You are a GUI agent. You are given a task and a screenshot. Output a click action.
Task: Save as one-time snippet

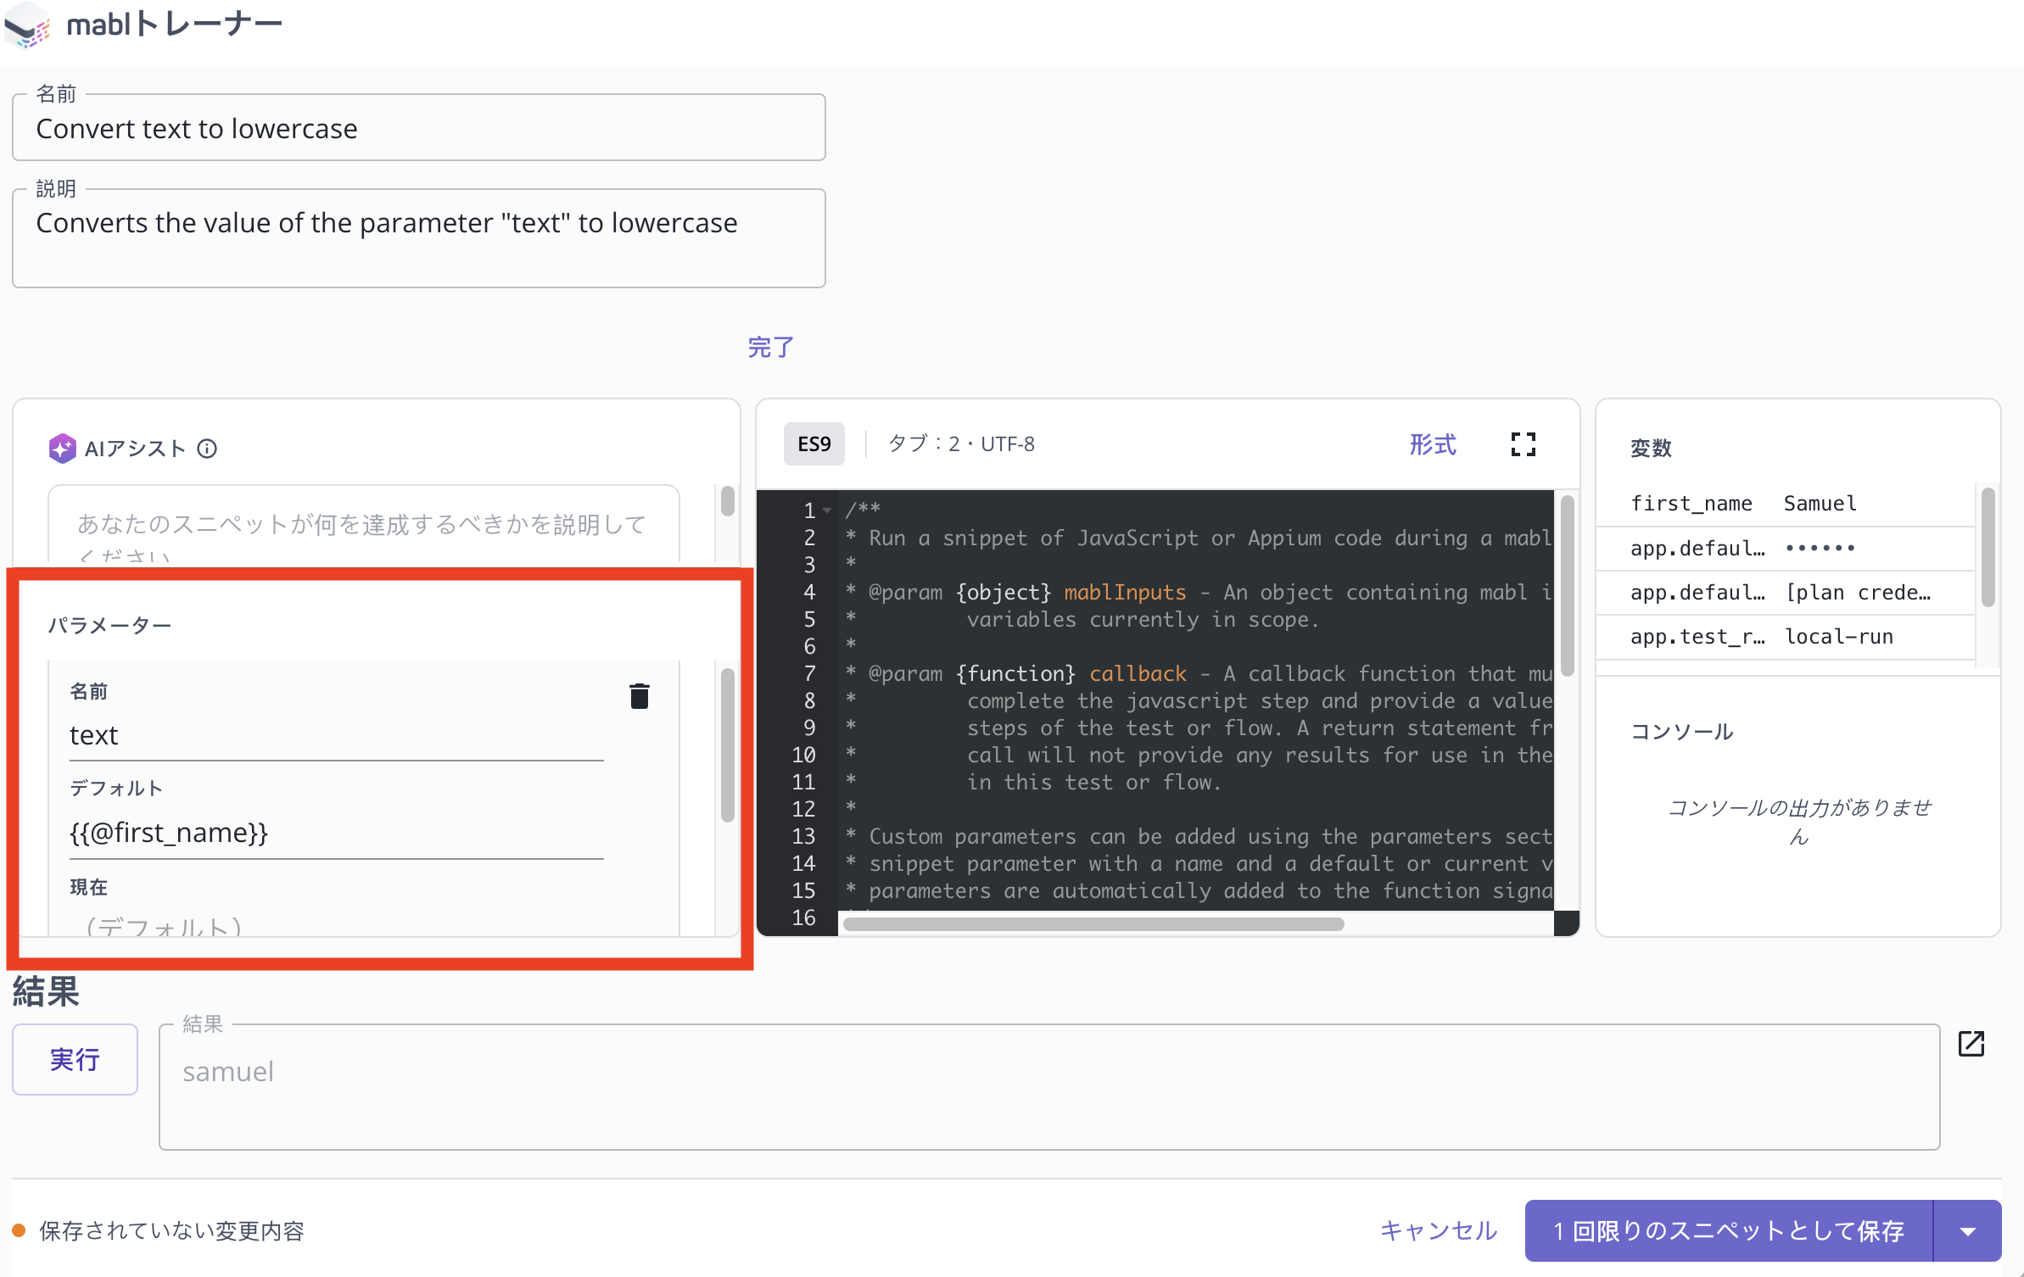[x=1728, y=1231]
